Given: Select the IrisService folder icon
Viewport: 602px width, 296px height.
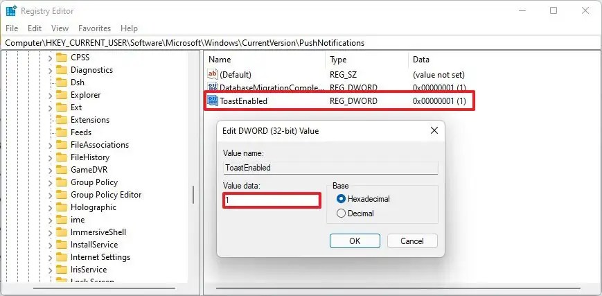Looking at the screenshot, I should tap(62, 270).
